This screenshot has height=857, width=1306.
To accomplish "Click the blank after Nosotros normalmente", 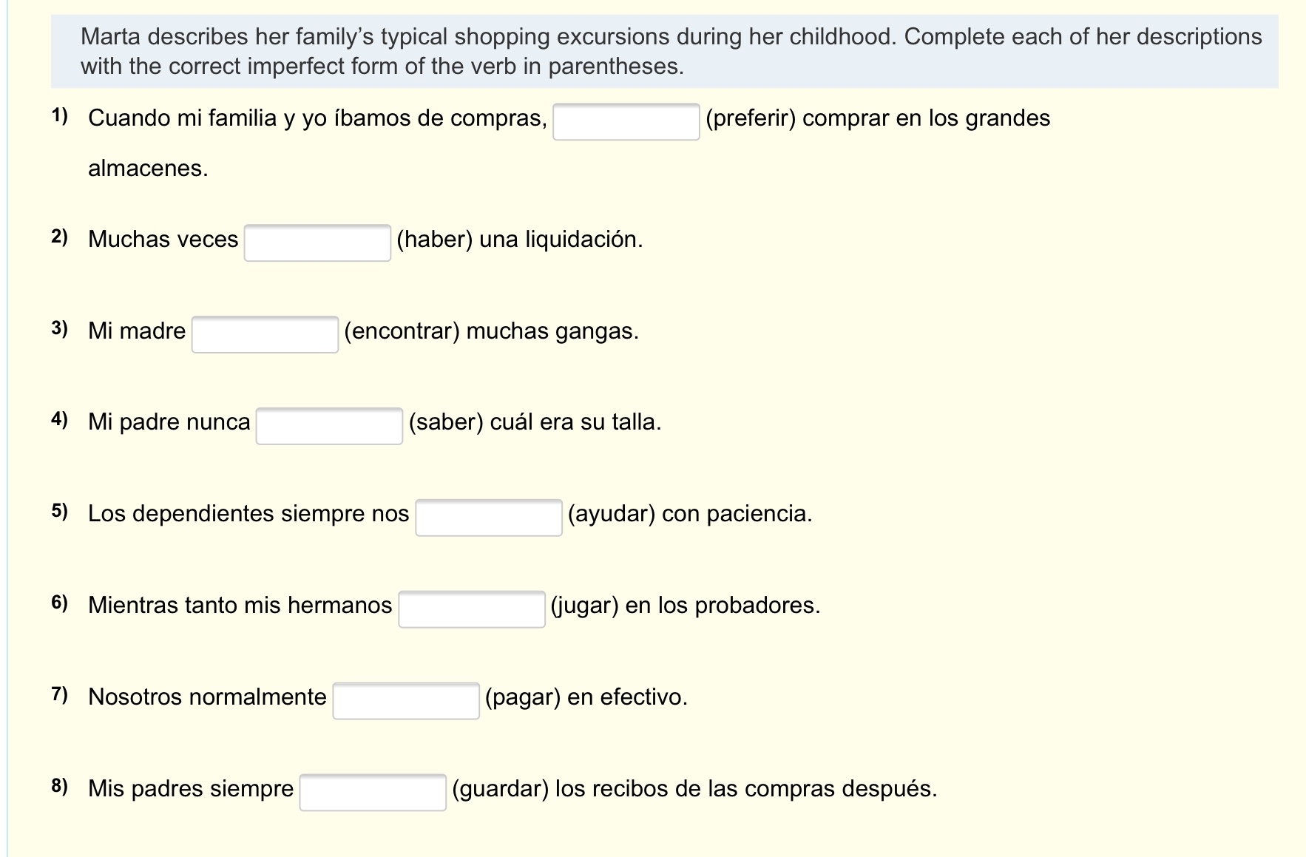I will pyautogui.click(x=405, y=701).
